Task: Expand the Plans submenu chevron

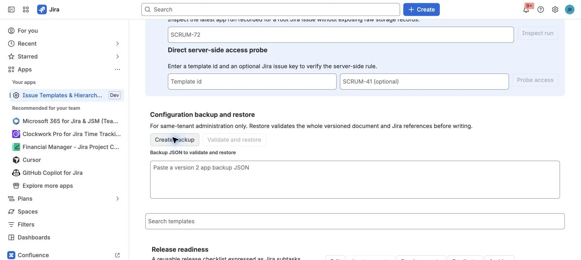Action: click(117, 199)
